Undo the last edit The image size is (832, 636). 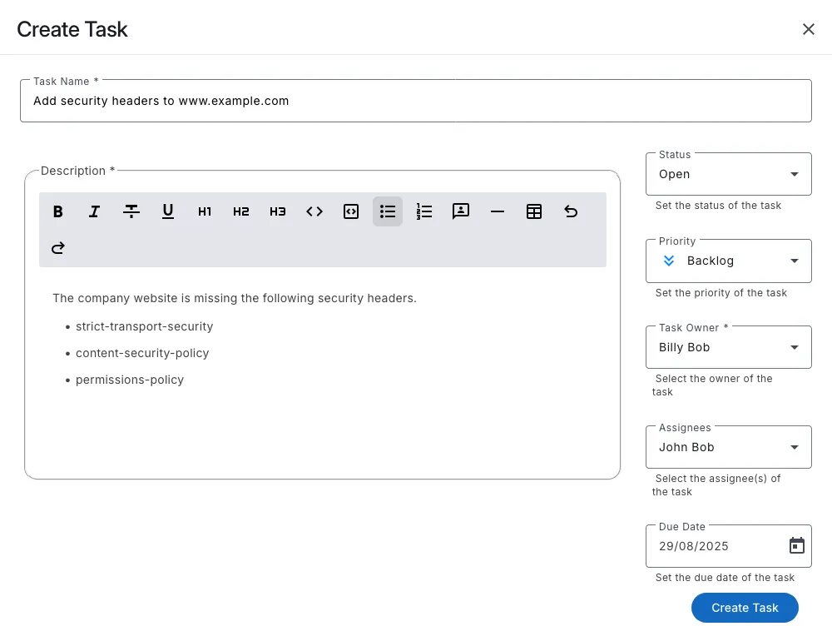point(571,211)
